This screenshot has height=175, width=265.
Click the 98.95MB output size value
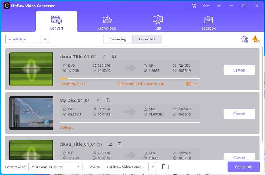pyautogui.click(x=155, y=115)
